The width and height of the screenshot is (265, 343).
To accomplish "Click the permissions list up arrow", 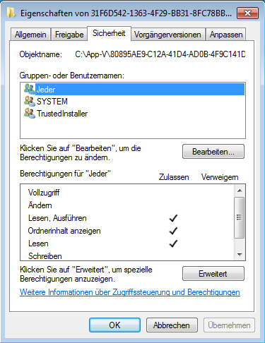I will click(240, 191).
